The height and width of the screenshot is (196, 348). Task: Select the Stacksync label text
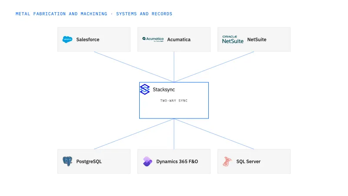click(164, 90)
